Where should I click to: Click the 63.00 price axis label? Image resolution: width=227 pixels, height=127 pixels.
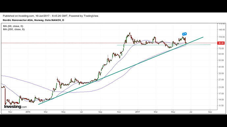pyautogui.click(x=222, y=54)
